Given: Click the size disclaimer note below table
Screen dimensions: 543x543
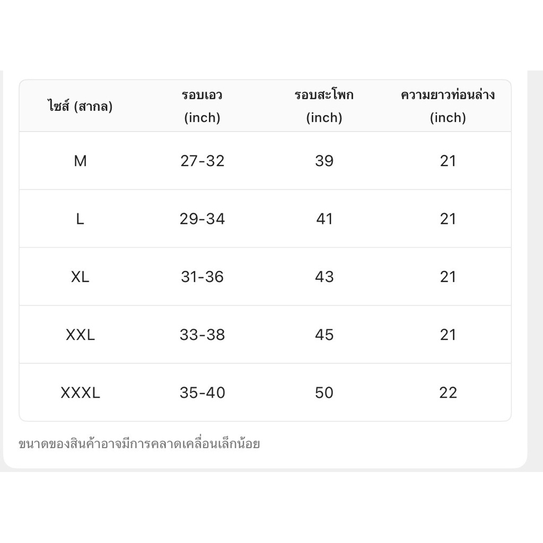Looking at the screenshot, I should pyautogui.click(x=139, y=444).
